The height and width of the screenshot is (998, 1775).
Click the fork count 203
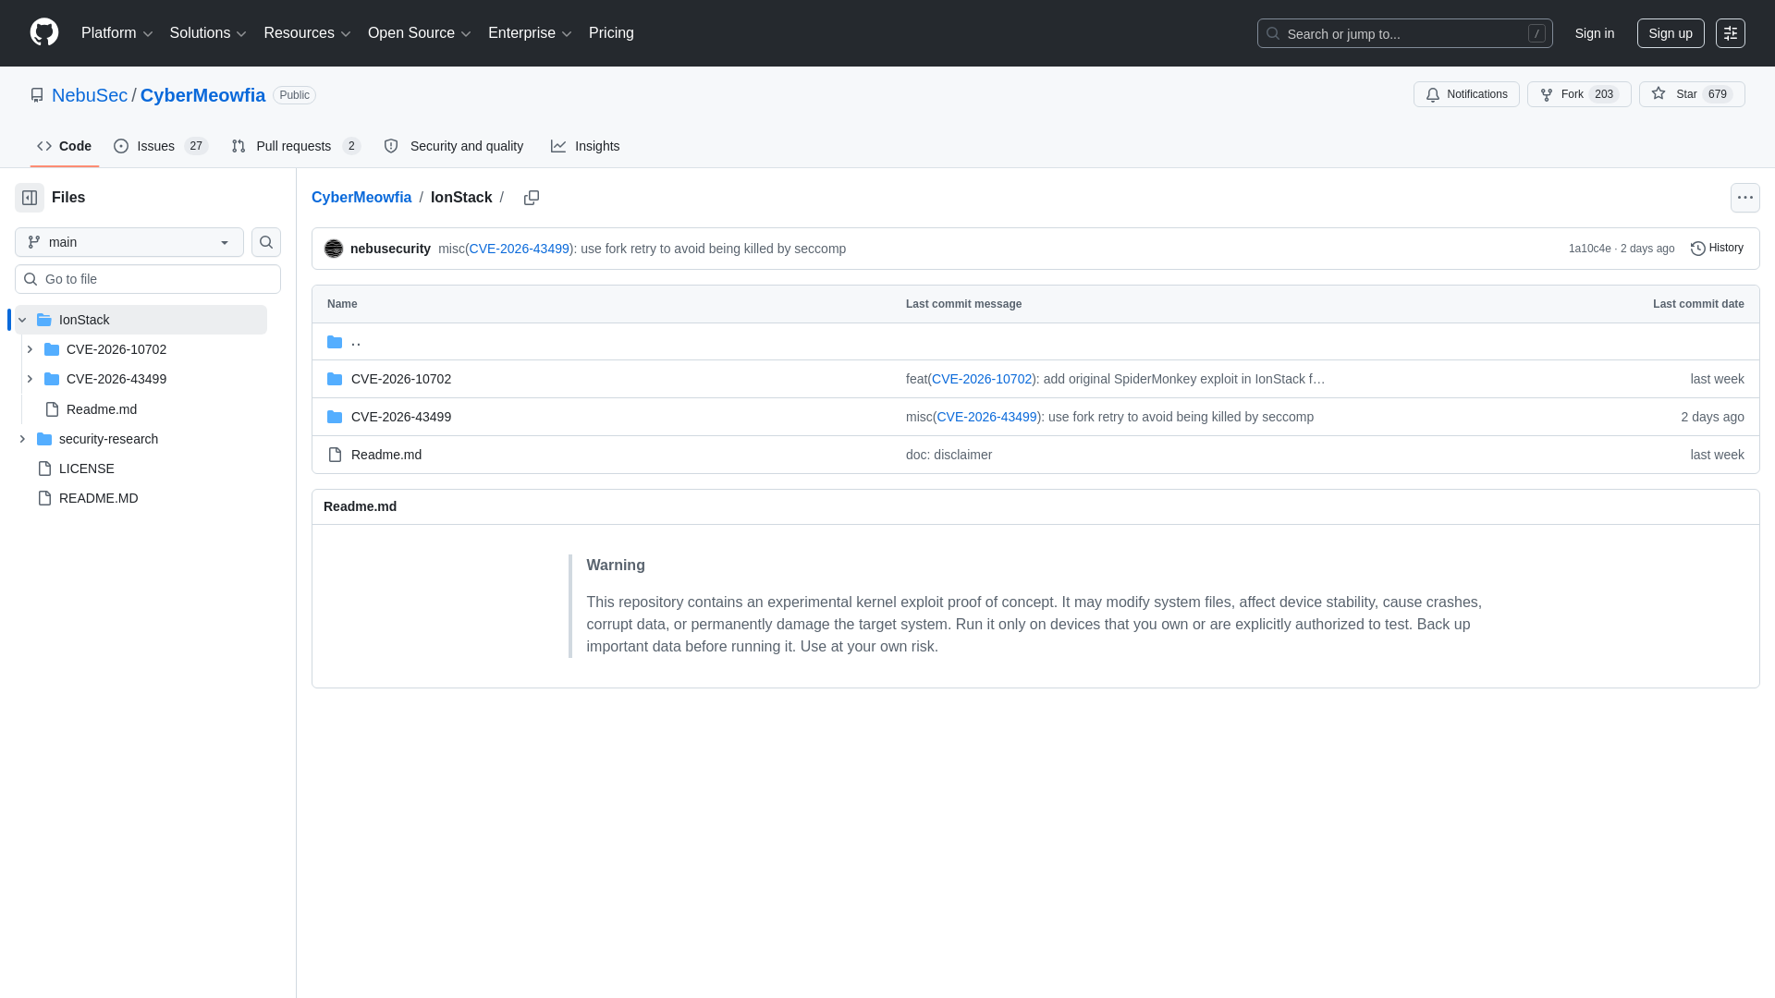pos(1604,94)
